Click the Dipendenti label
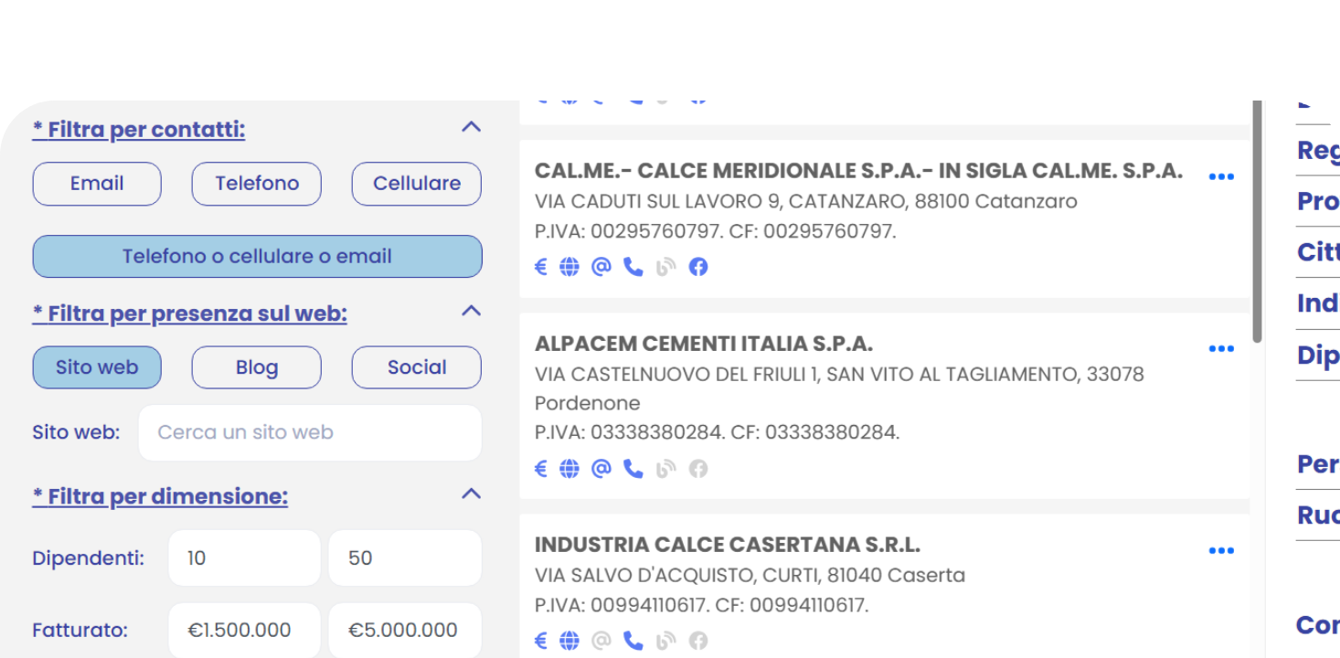 (x=88, y=557)
